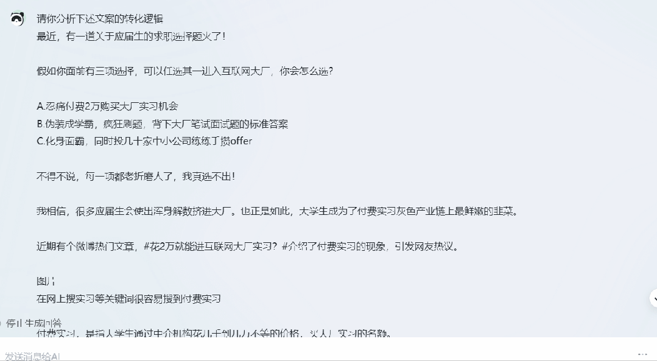Click the partially hidden line 付费实习,是指大学生

click(214, 334)
